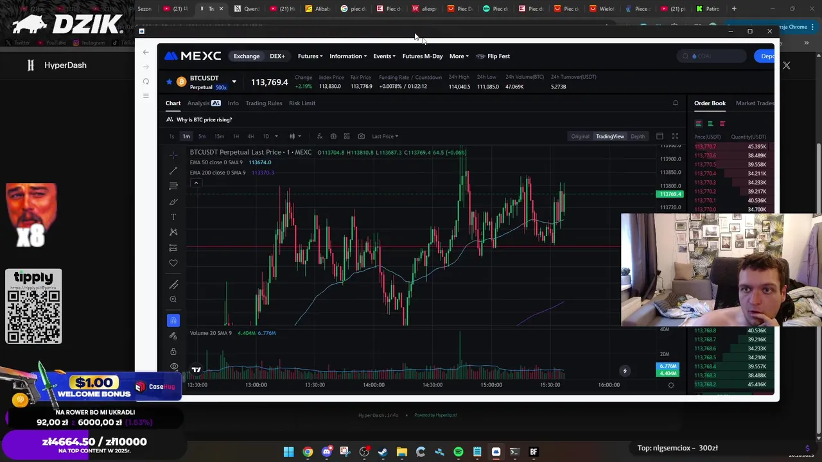822x462 pixels.
Task: Expand more timeframes dropdown arrow
Action: 276,136
